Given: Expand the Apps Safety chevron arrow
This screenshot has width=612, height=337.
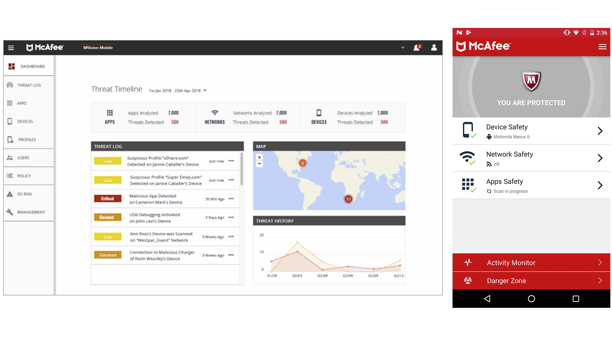Looking at the screenshot, I should click(600, 185).
